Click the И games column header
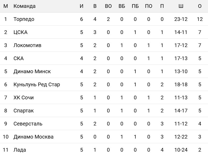Viewport: 208px width, 155px height. (x=82, y=6)
